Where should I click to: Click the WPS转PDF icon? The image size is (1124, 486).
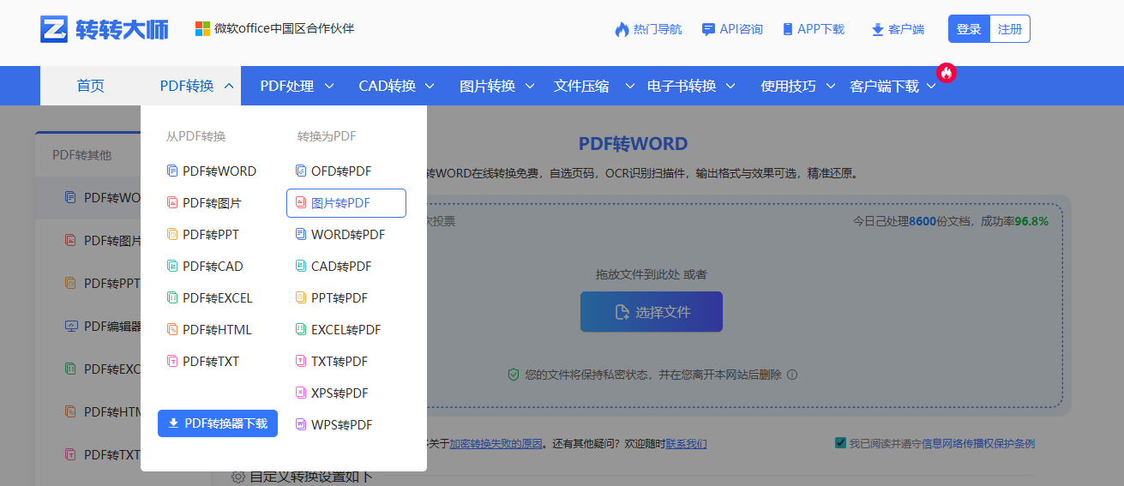click(x=301, y=425)
